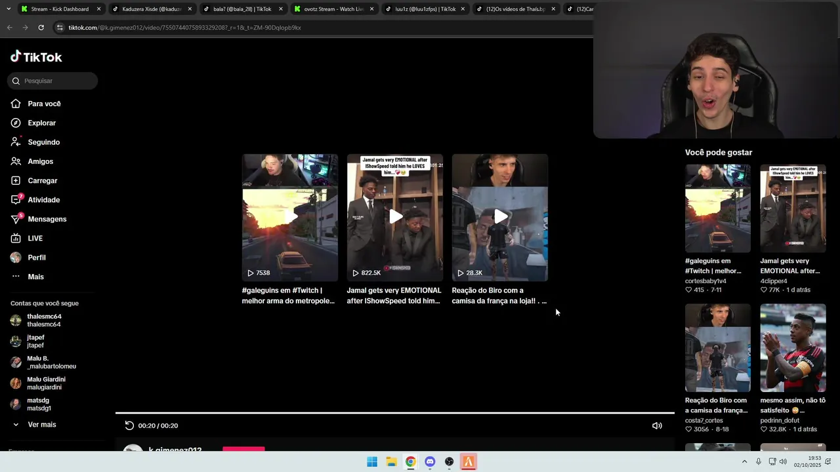Viewport: 840px width, 472px height.
Task: Open Windows Start menu
Action: pyautogui.click(x=372, y=462)
